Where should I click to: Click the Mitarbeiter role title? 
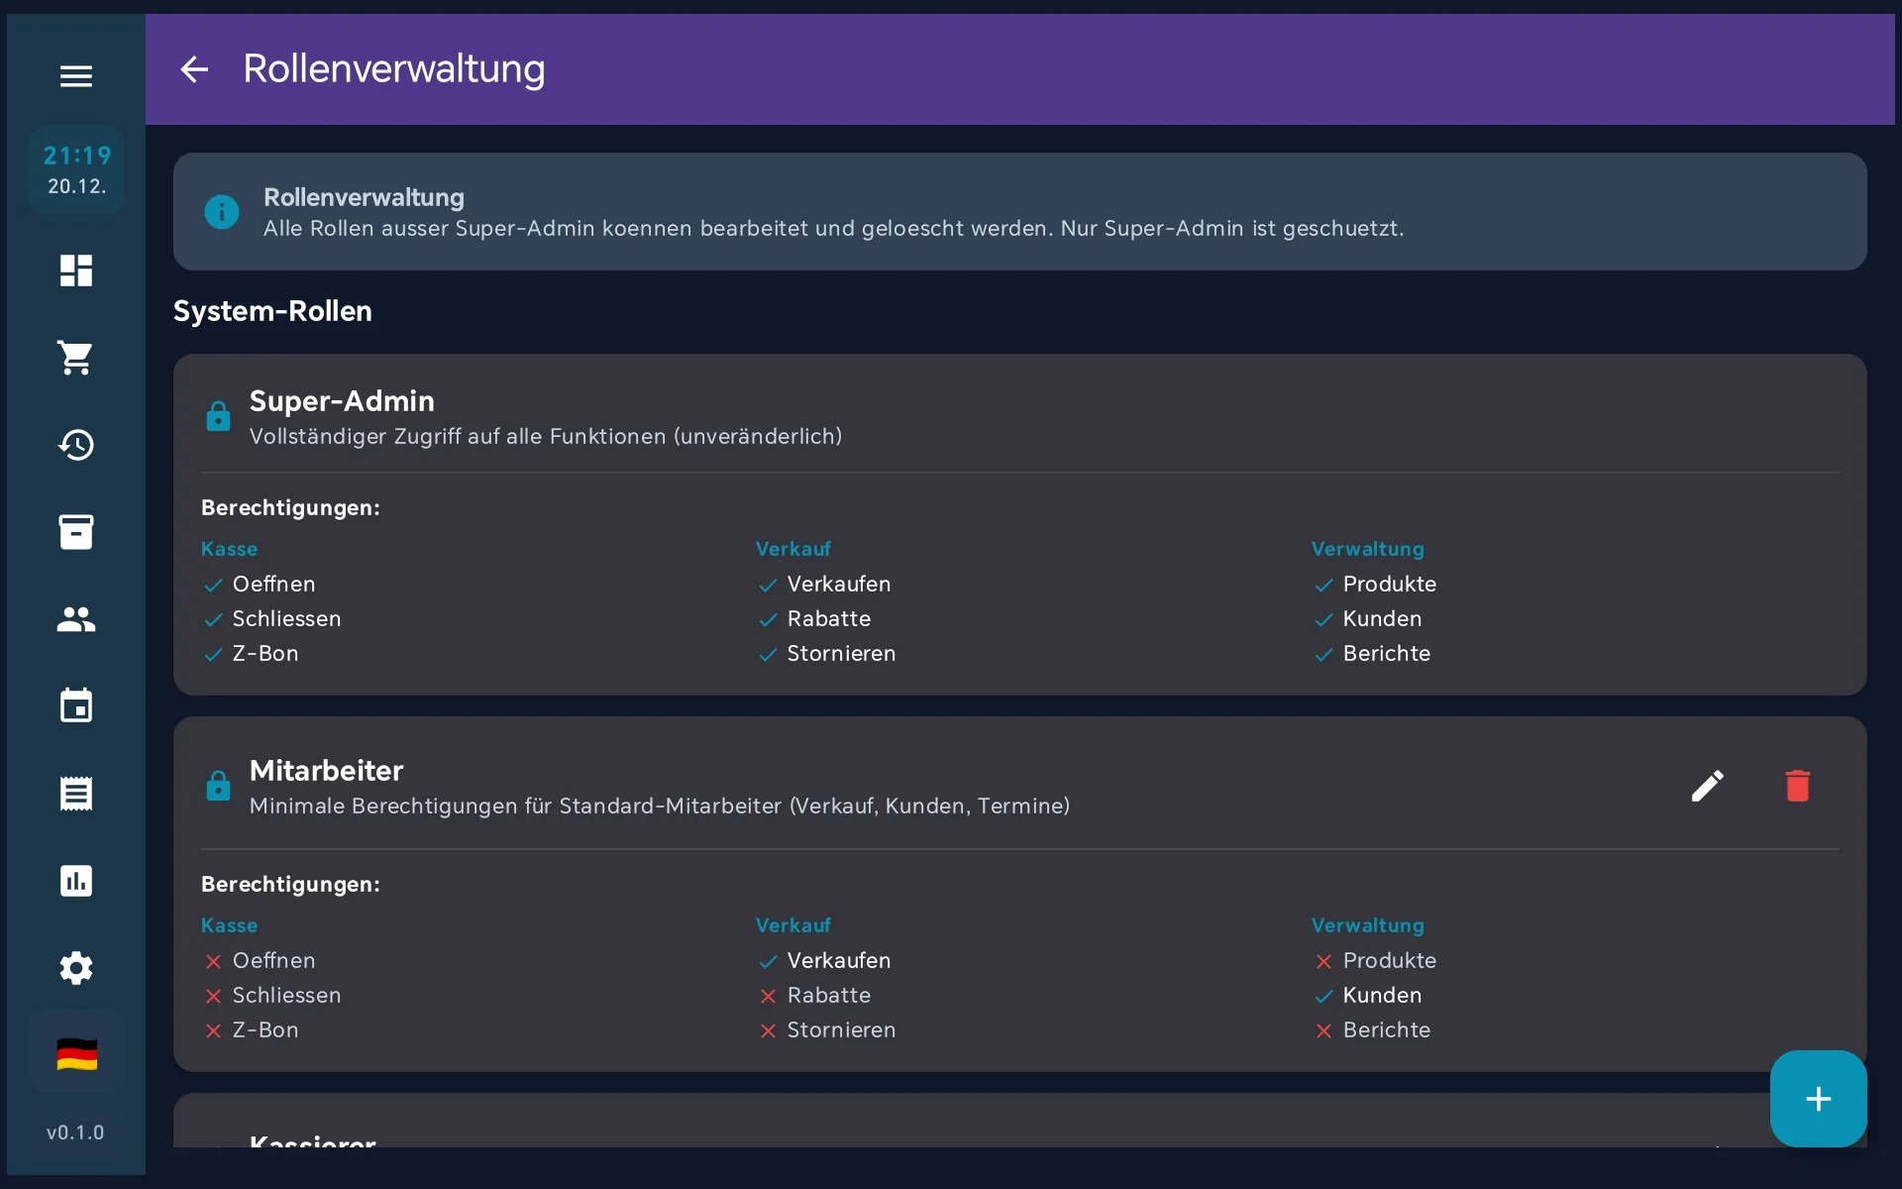click(x=326, y=771)
